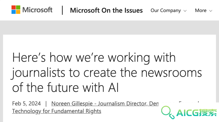The height and width of the screenshot is (122, 219).
Task: Click the blue square in Microsoft logo
Action: (x=14, y=12)
